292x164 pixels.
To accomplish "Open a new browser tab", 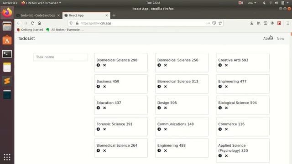I will click(114, 15).
